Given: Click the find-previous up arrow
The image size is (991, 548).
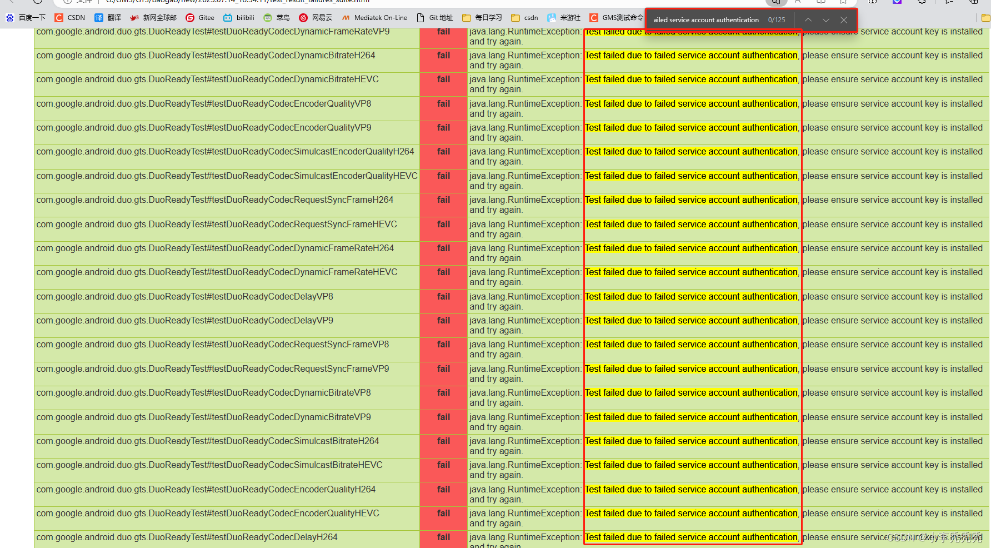Looking at the screenshot, I should click(x=808, y=20).
